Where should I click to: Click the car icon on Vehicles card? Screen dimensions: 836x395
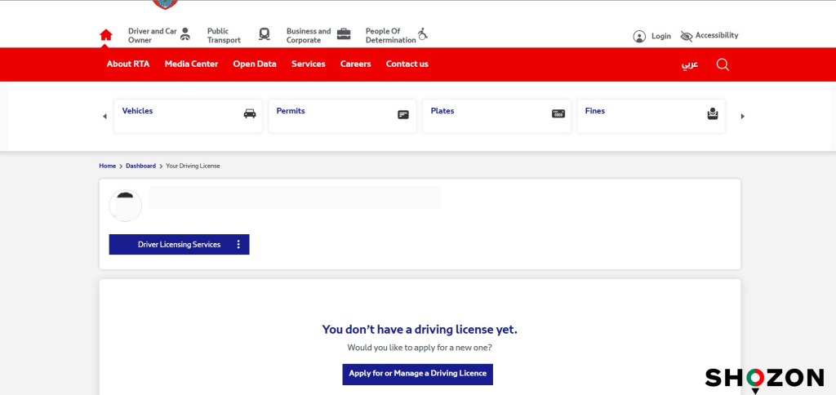(x=250, y=113)
